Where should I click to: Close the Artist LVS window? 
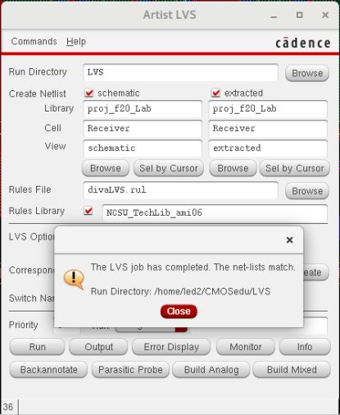pos(325,15)
